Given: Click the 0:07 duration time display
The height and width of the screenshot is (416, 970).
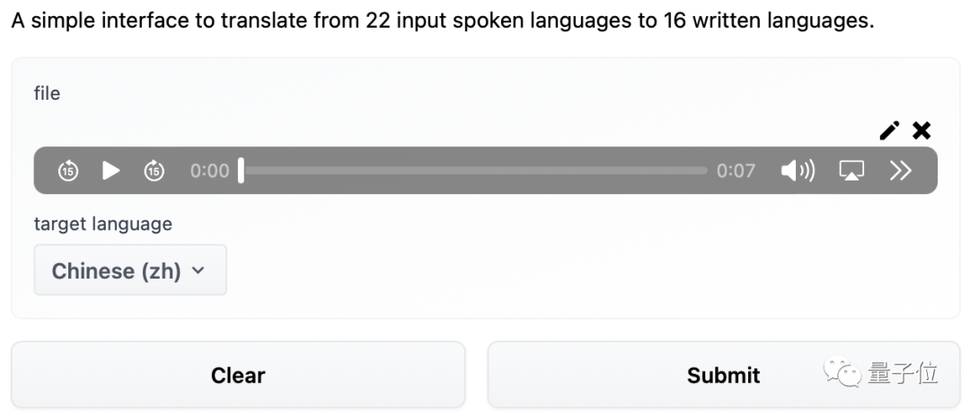Looking at the screenshot, I should point(736,171).
